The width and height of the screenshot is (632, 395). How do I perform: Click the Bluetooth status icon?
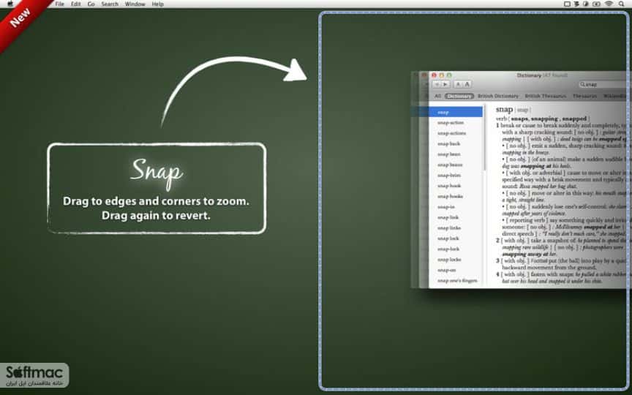click(x=576, y=4)
